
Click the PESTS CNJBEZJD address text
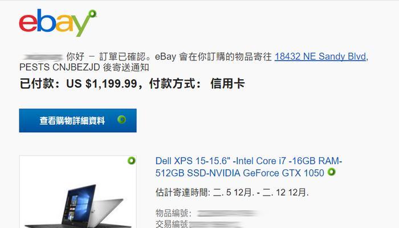tap(59, 67)
